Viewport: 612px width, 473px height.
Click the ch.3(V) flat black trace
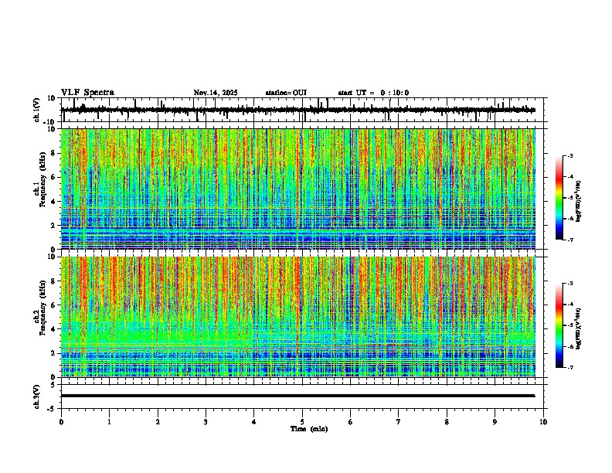[298, 396]
